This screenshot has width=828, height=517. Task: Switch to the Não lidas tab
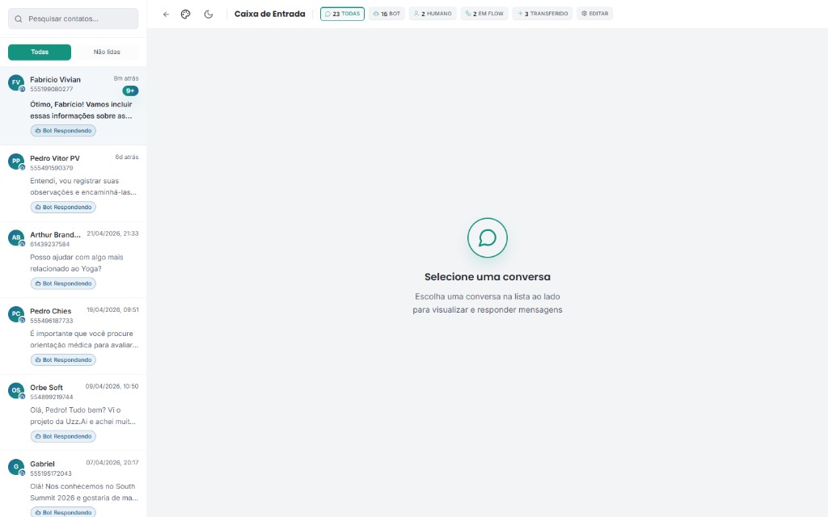click(x=107, y=53)
